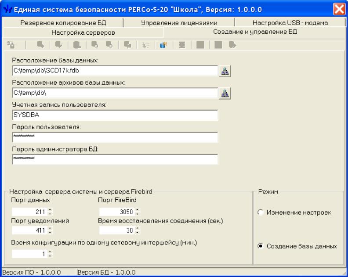Click the database with down arrow icon
348x277 pixels.
point(59,45)
